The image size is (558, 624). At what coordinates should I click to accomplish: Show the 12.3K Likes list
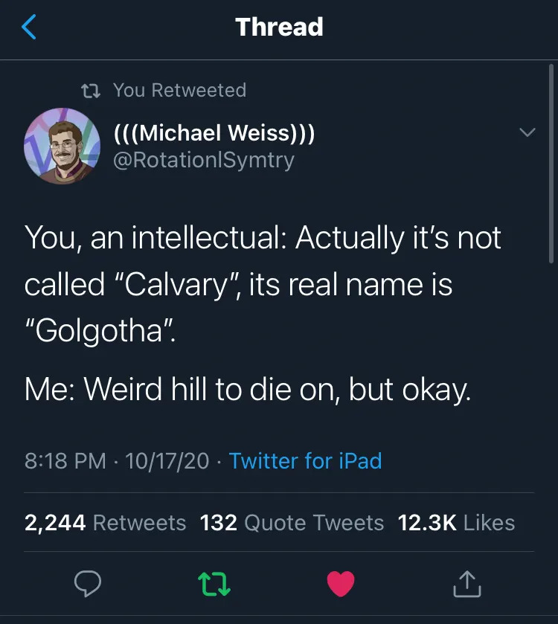(x=456, y=522)
